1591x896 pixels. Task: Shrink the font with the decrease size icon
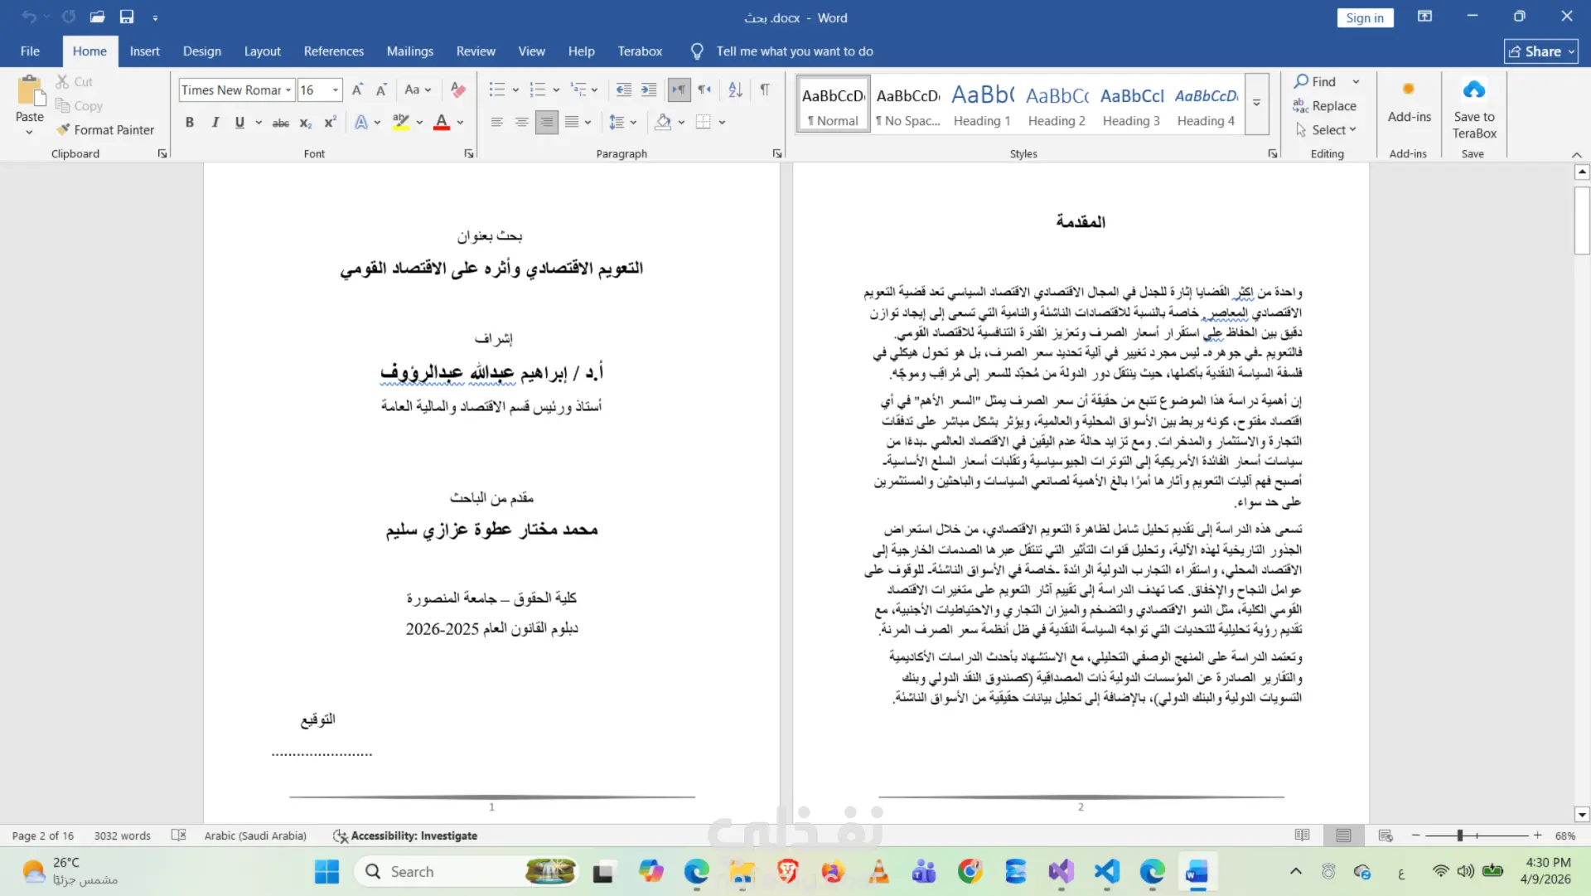(x=381, y=90)
